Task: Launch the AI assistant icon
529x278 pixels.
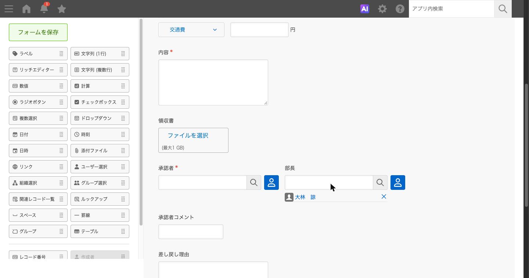Action: tap(365, 9)
